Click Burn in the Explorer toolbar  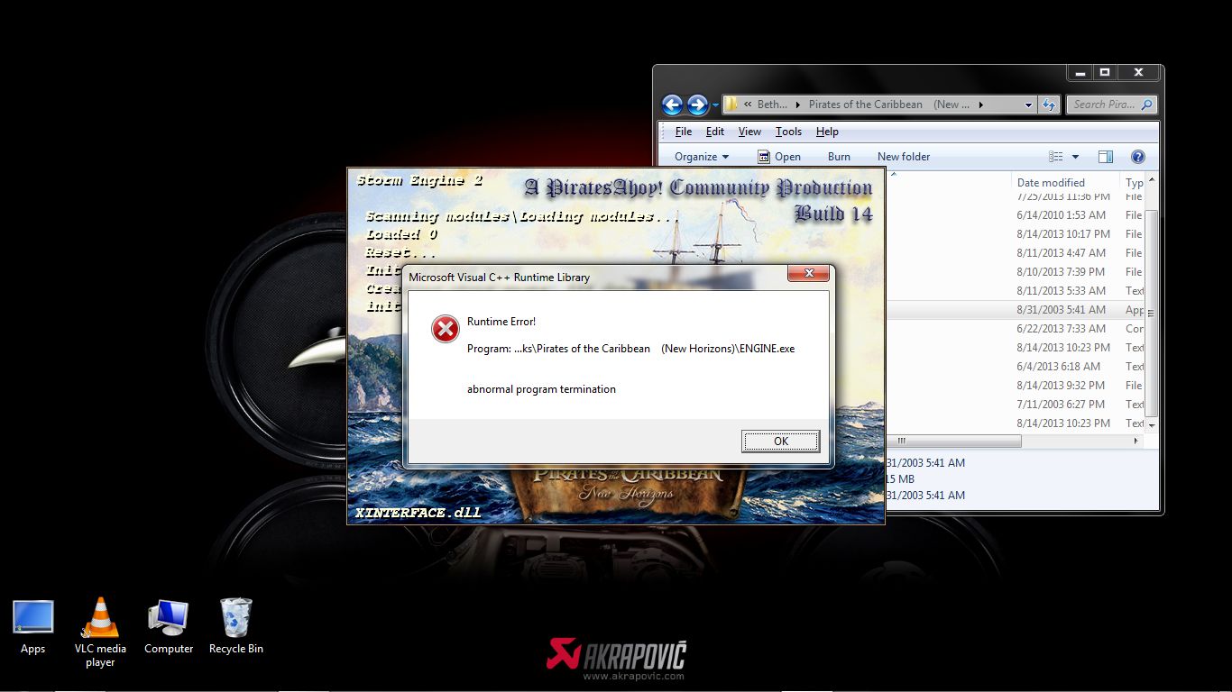pyautogui.click(x=839, y=157)
